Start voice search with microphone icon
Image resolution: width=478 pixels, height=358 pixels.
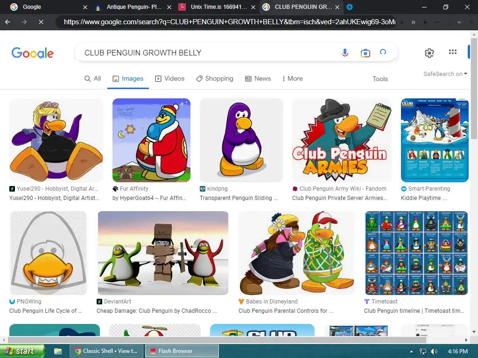point(345,53)
